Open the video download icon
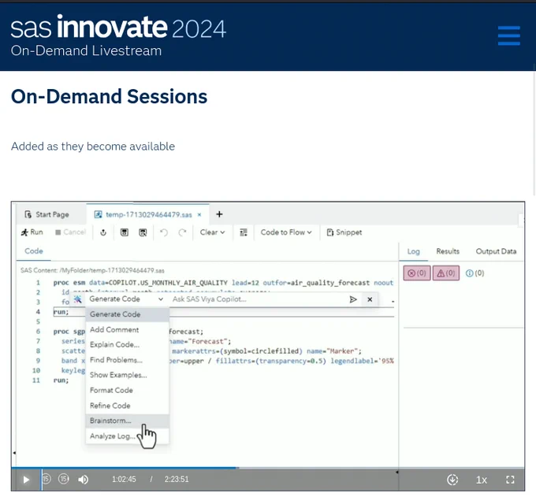Viewport: 536px width, 497px height. click(452, 480)
